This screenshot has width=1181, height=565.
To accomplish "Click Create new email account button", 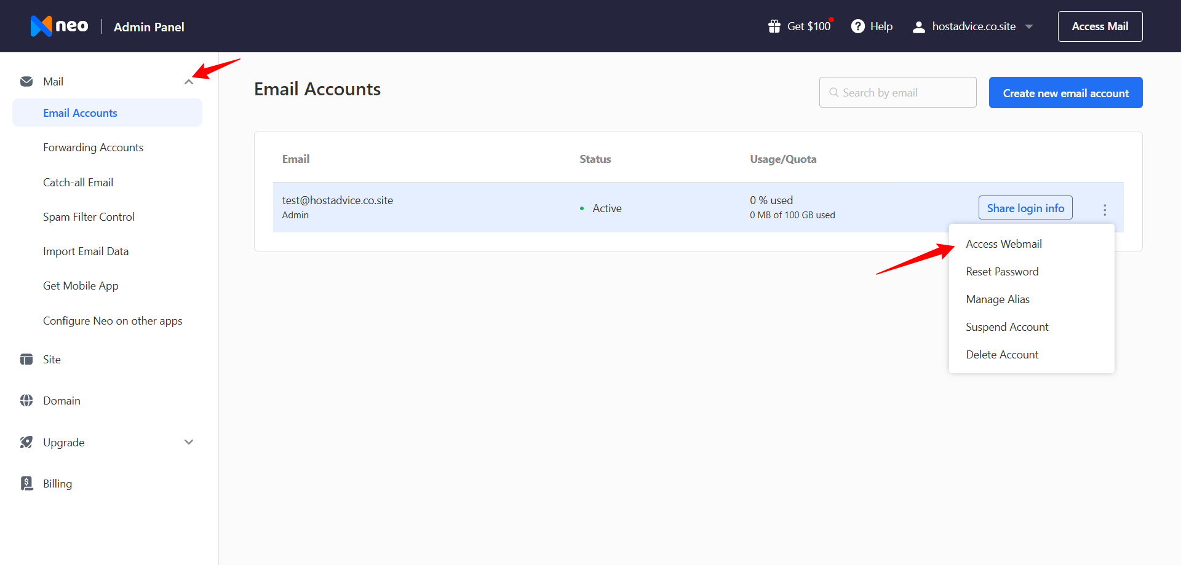I will [x=1065, y=93].
